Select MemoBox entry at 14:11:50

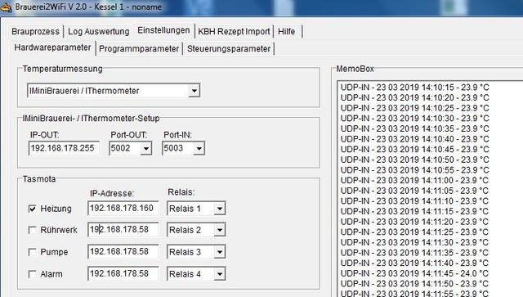click(414, 284)
